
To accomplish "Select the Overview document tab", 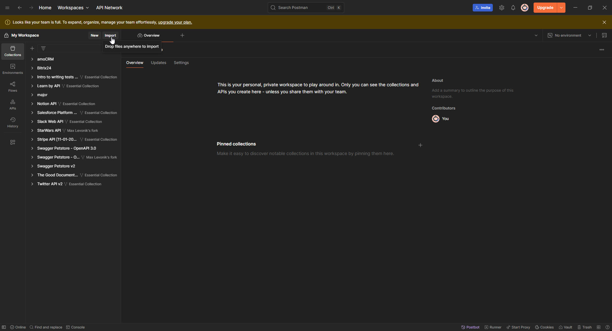I will [x=149, y=35].
